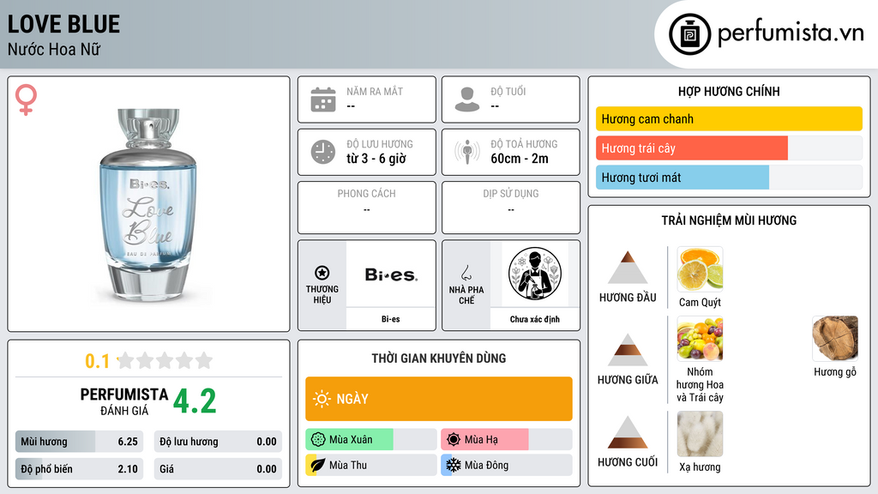Click the person silhouette icon for Độ tuổi
Image resolution: width=878 pixels, height=494 pixels.
tap(467, 99)
